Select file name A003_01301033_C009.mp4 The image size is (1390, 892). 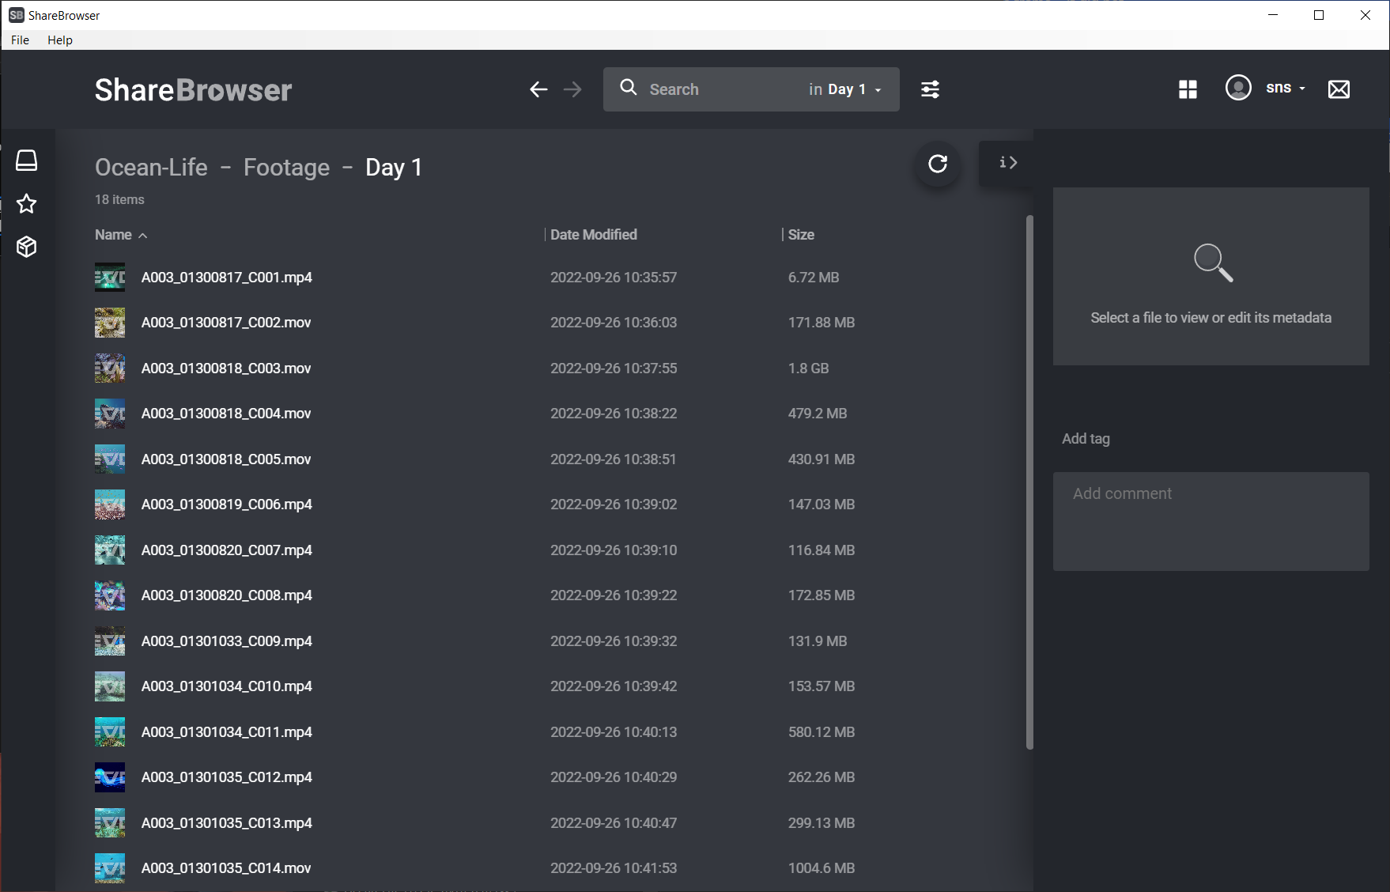tap(226, 641)
